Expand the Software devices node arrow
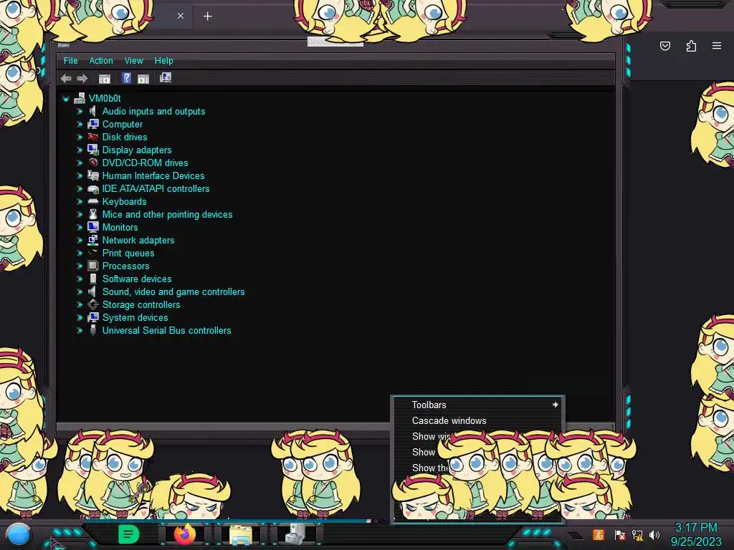The width and height of the screenshot is (734, 550). click(80, 279)
